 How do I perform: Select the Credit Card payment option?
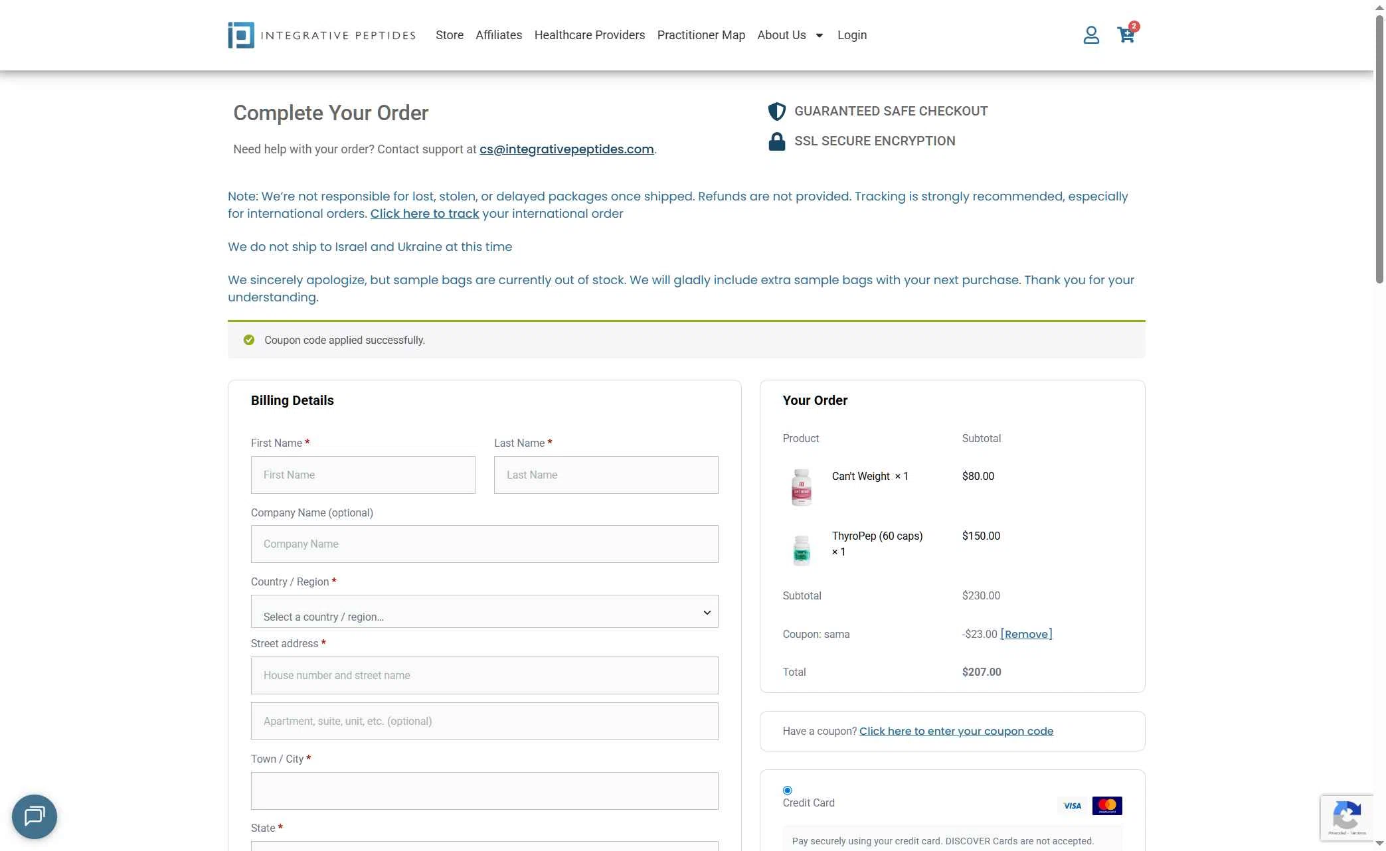pyautogui.click(x=787, y=790)
